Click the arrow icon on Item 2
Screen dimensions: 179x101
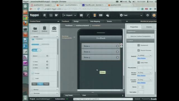(117, 52)
